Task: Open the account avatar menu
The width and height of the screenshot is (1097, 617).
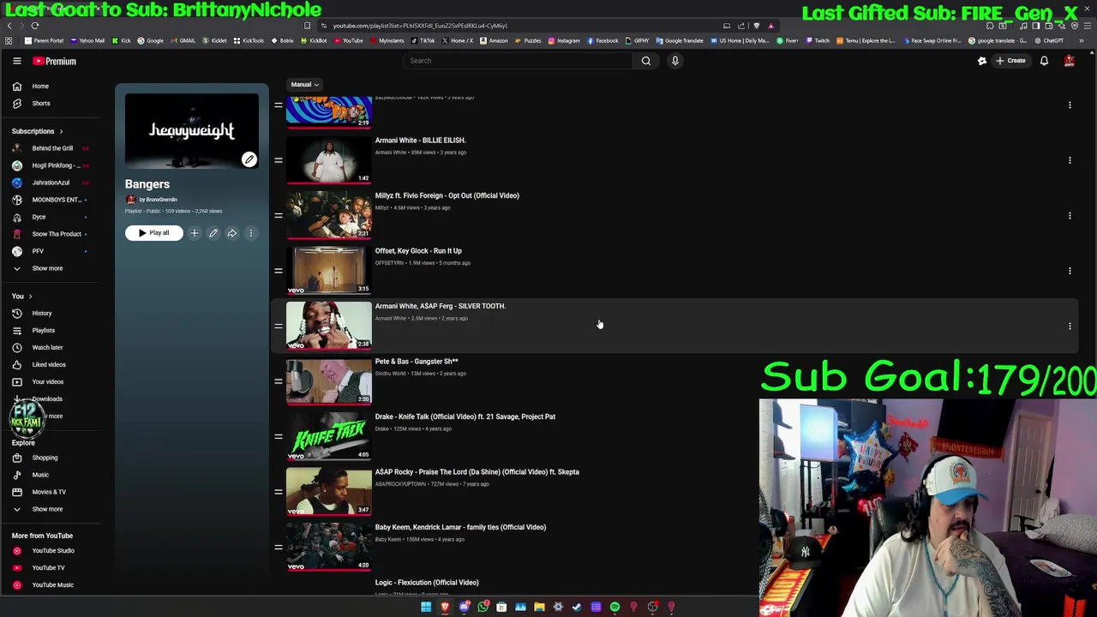Action: tap(1069, 61)
